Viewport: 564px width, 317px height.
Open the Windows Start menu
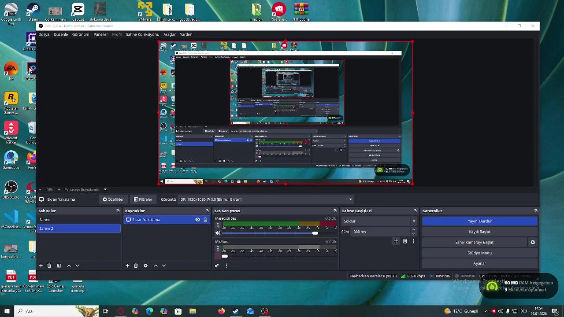click(x=7, y=311)
